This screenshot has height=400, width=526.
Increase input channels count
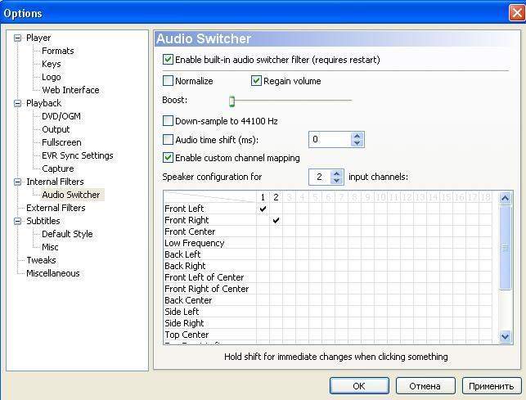tap(336, 173)
